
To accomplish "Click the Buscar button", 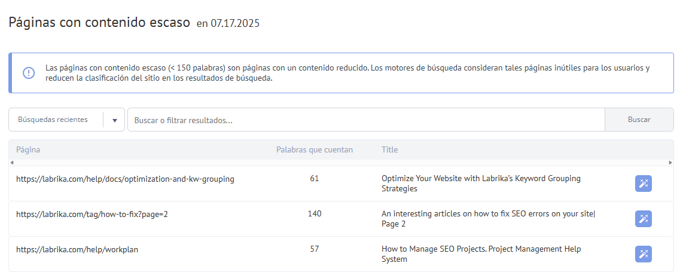I will [x=639, y=120].
